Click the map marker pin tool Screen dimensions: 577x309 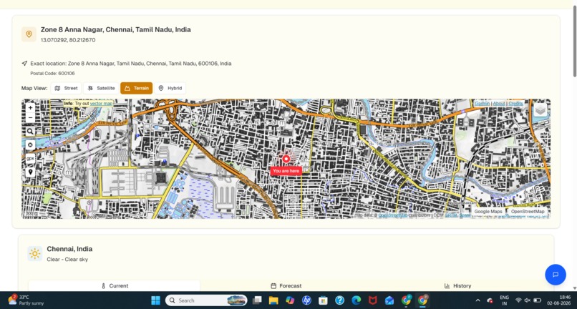pos(30,172)
